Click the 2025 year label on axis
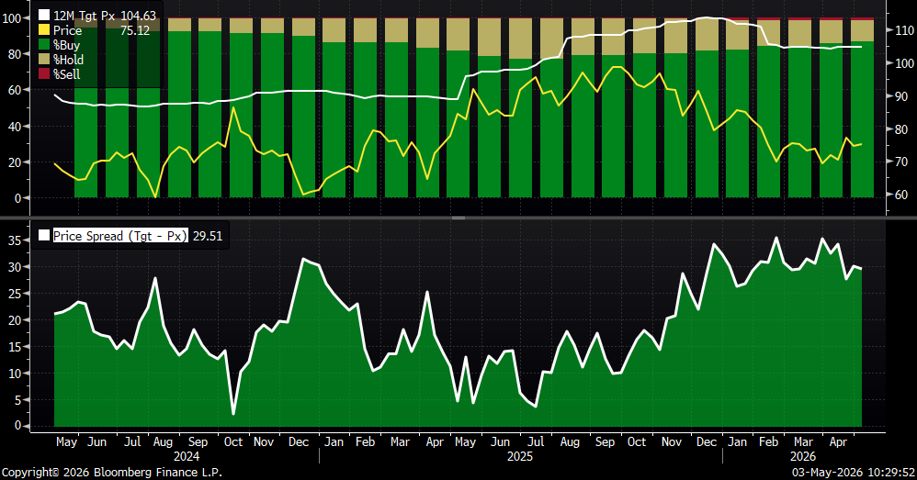Screen dimensions: 917x480 [519, 457]
